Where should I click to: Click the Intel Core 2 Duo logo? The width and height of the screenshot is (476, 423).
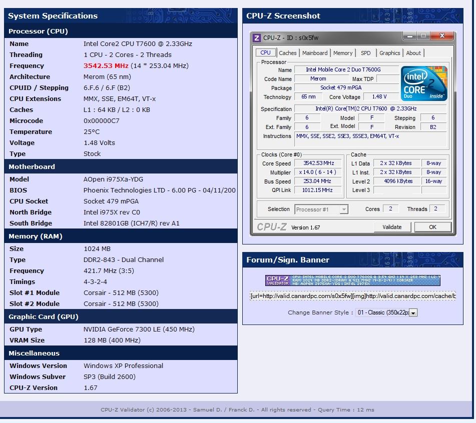tap(424, 83)
